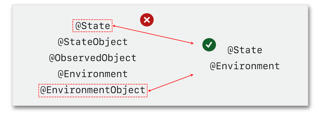Click red dot beside @EnvironmentObject box
Image resolution: width=319 pixels, height=115 pixels.
(x=149, y=90)
